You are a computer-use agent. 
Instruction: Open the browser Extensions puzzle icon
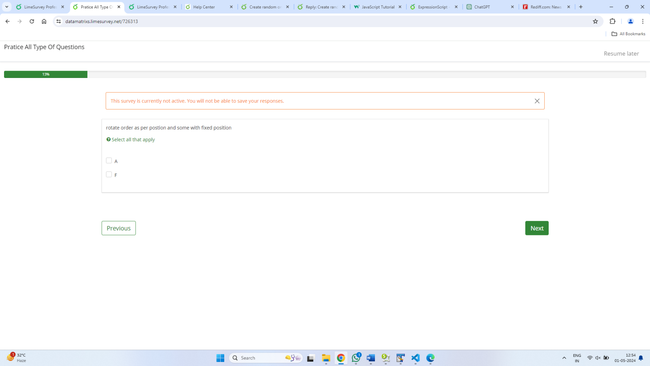point(612,22)
